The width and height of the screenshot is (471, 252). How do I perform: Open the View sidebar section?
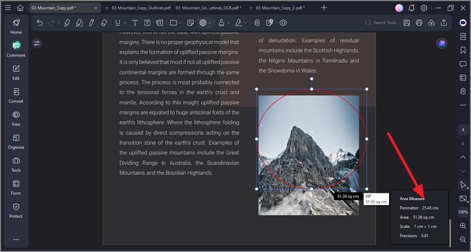[16, 119]
